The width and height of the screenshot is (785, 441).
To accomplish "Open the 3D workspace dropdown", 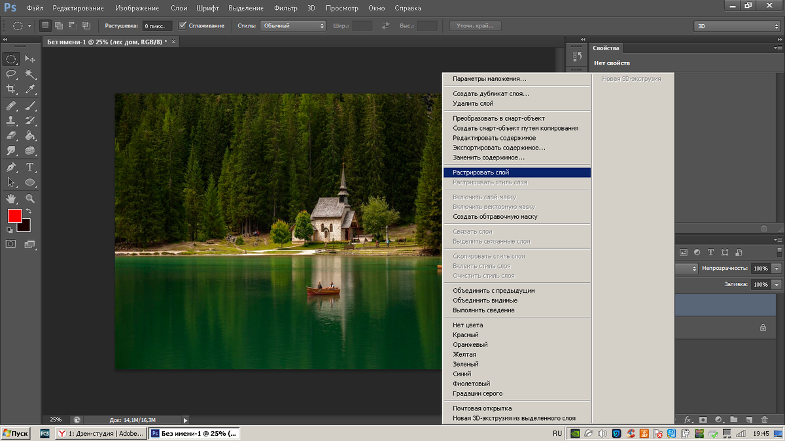I will coord(737,26).
